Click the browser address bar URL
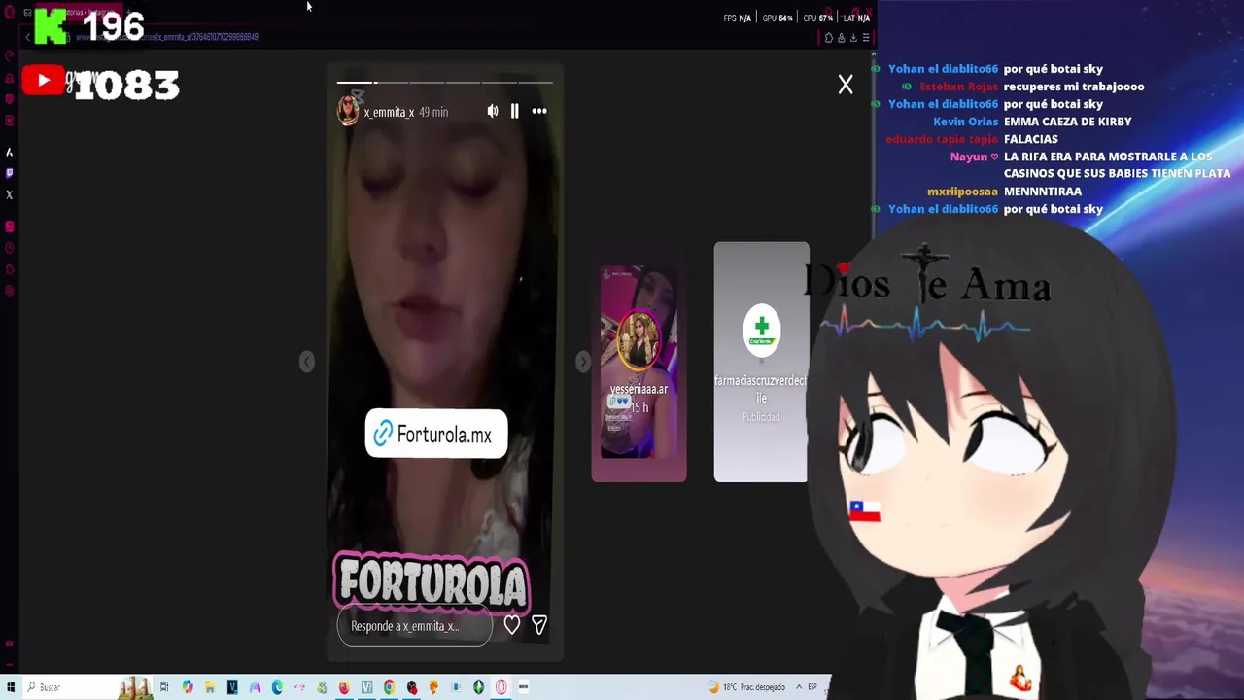 [167, 37]
